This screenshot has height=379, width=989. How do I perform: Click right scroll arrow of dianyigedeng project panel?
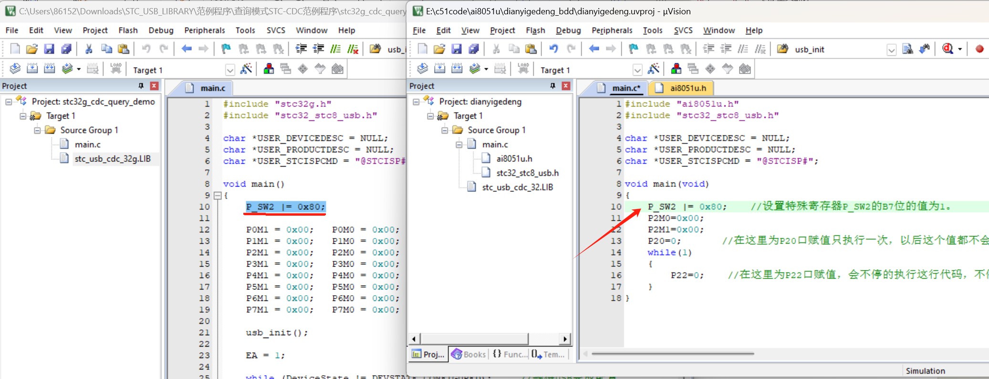coord(565,339)
